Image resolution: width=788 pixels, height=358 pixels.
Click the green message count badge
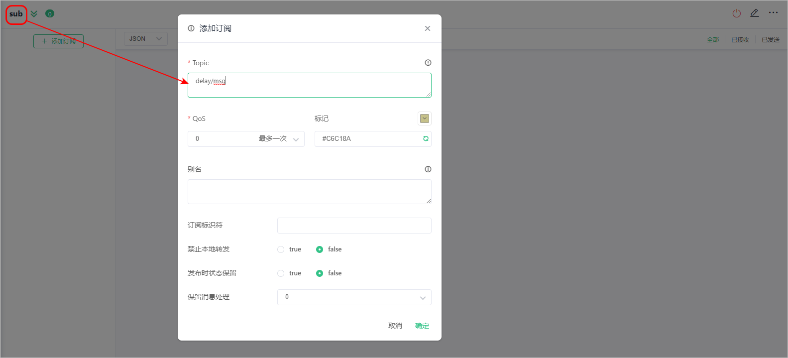(x=50, y=14)
